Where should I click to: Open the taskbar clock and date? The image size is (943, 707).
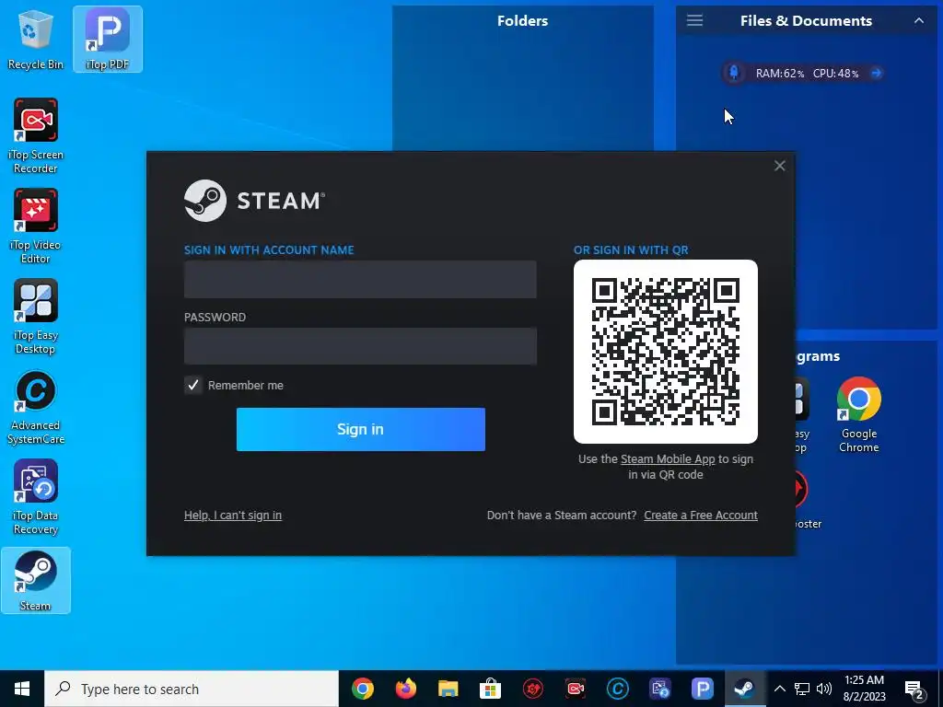[x=864, y=689]
